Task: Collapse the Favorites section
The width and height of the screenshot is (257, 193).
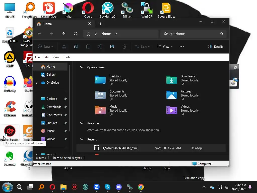Action: point(82,123)
